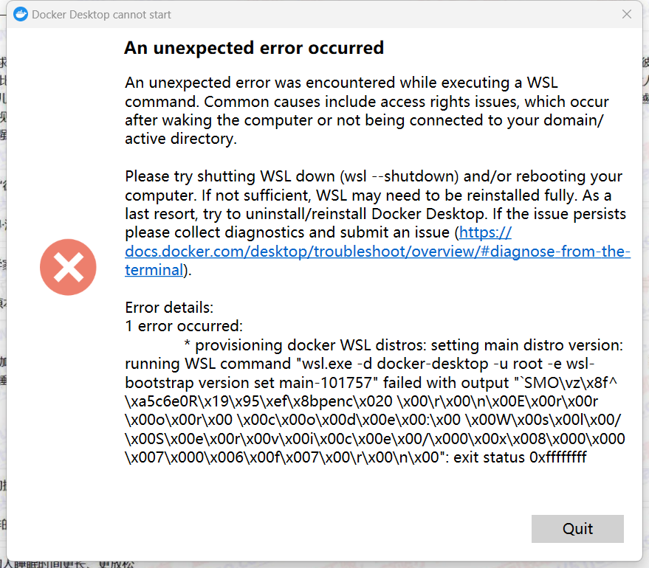Click the Docker whale icon in the title bar
This screenshot has width=649, height=568.
tap(20, 14)
